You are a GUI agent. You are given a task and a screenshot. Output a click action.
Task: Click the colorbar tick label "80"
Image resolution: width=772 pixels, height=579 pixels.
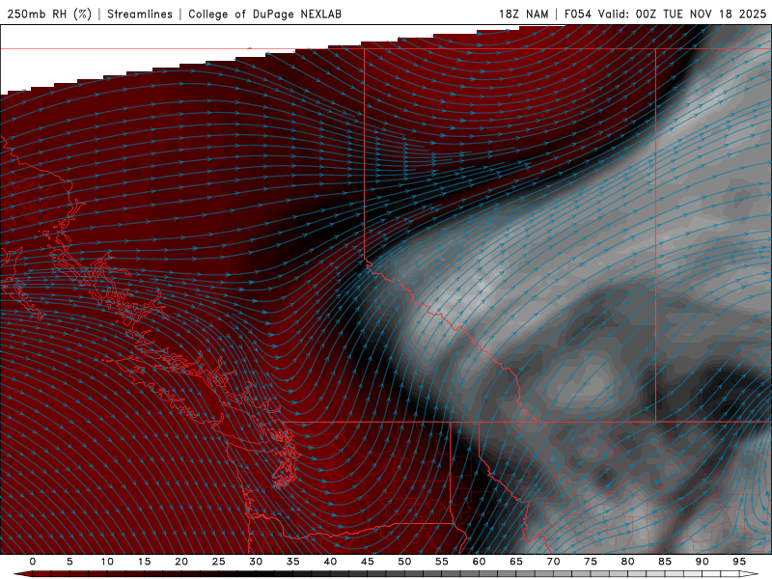click(x=627, y=562)
